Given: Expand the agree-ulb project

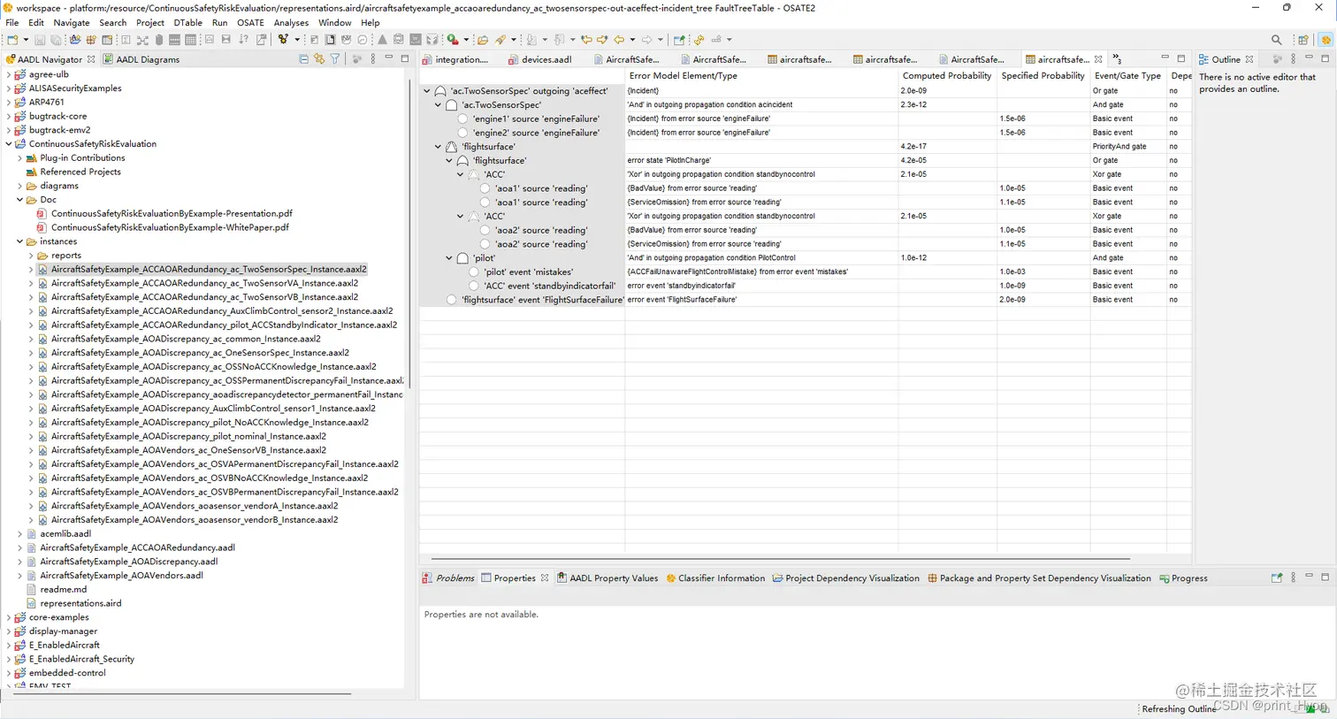Looking at the screenshot, I should (x=9, y=74).
